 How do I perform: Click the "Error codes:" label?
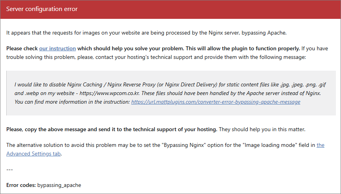pos(21,185)
